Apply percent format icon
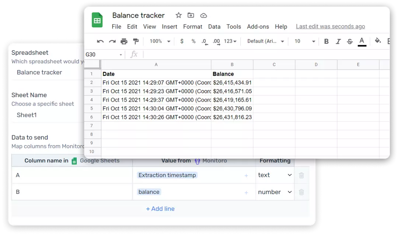398x235 pixels. [193, 41]
